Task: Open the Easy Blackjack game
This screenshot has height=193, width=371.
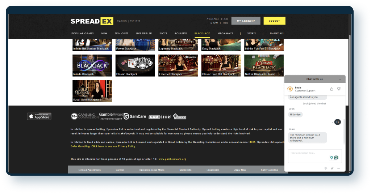Action: click(x=221, y=45)
